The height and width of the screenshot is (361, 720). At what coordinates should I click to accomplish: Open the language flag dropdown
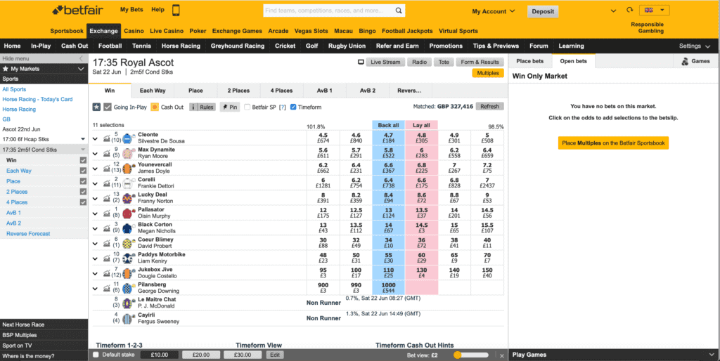(x=654, y=11)
